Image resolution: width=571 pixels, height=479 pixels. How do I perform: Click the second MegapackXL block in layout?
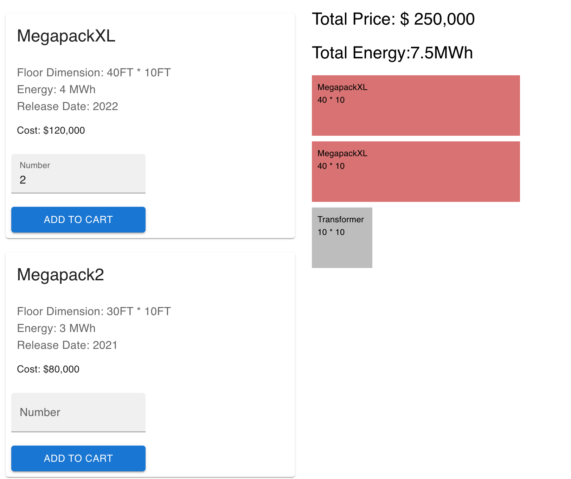416,171
